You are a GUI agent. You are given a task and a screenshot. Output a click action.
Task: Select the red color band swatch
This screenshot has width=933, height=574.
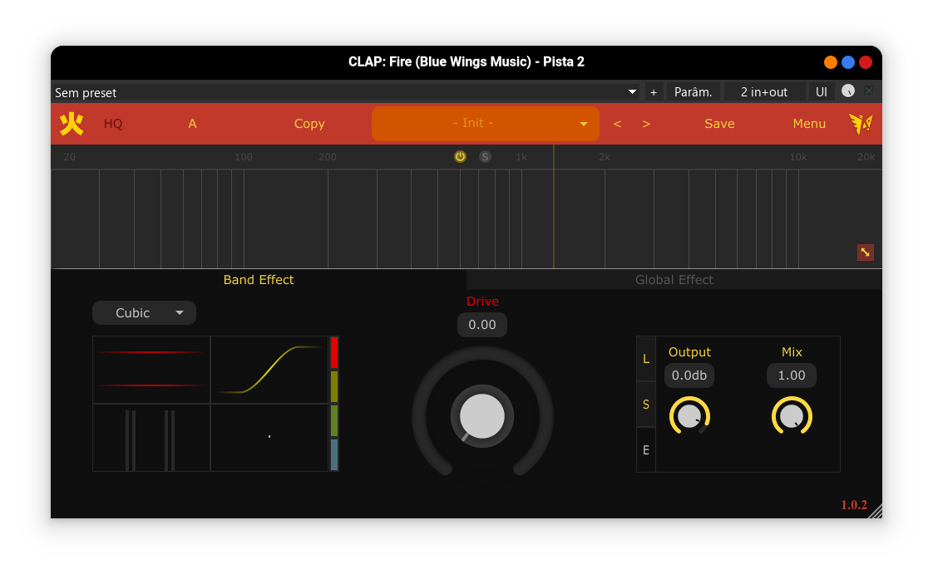(334, 352)
